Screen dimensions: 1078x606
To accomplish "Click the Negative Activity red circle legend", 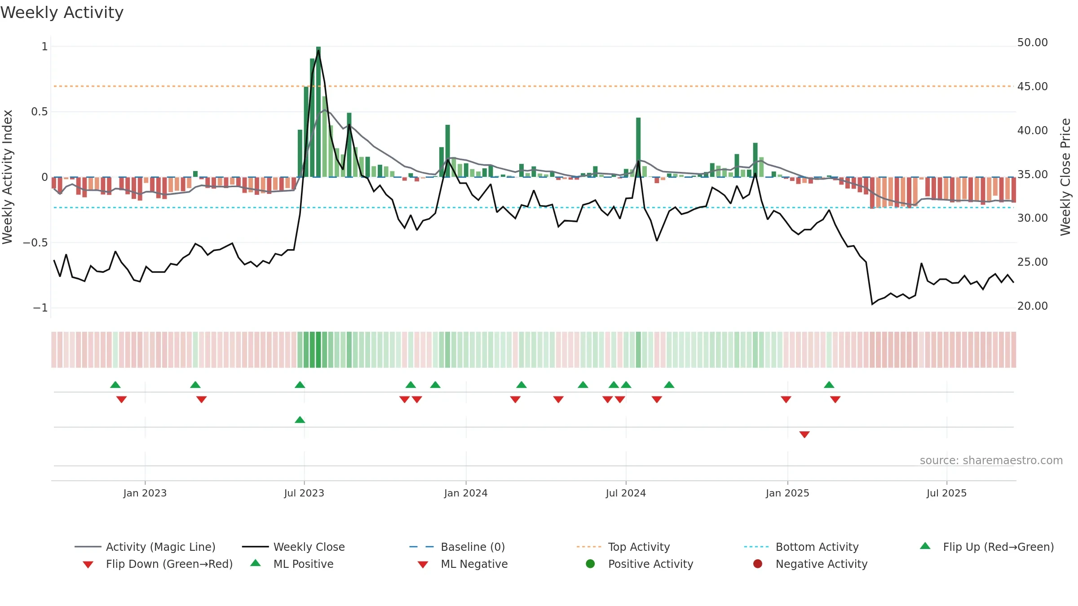I will point(758,563).
